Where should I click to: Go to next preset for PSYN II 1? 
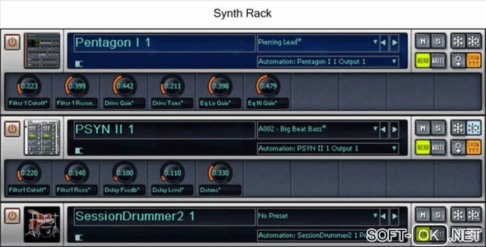[395, 129]
